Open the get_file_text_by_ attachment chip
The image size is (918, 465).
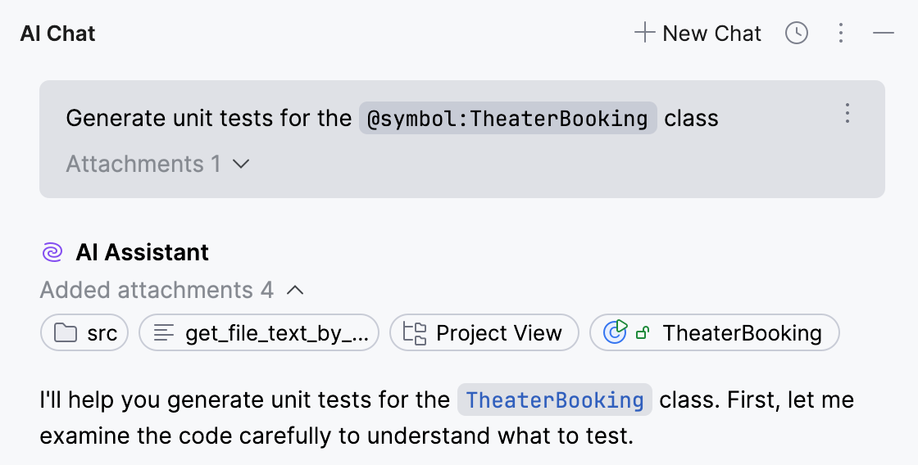coord(259,333)
